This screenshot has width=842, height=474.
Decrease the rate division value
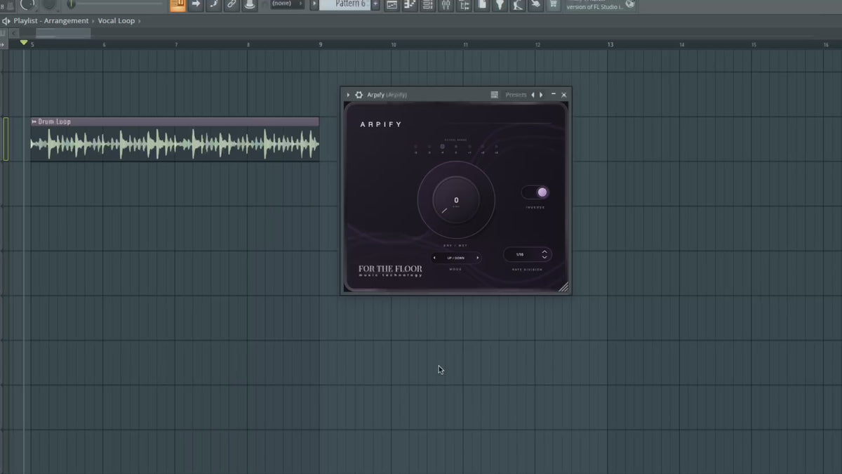pos(544,257)
